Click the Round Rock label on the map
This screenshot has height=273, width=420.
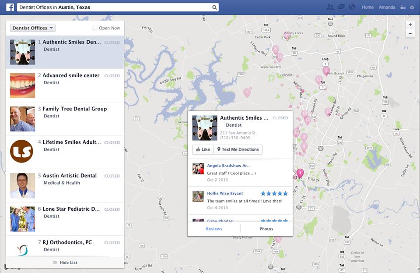tap(336, 35)
